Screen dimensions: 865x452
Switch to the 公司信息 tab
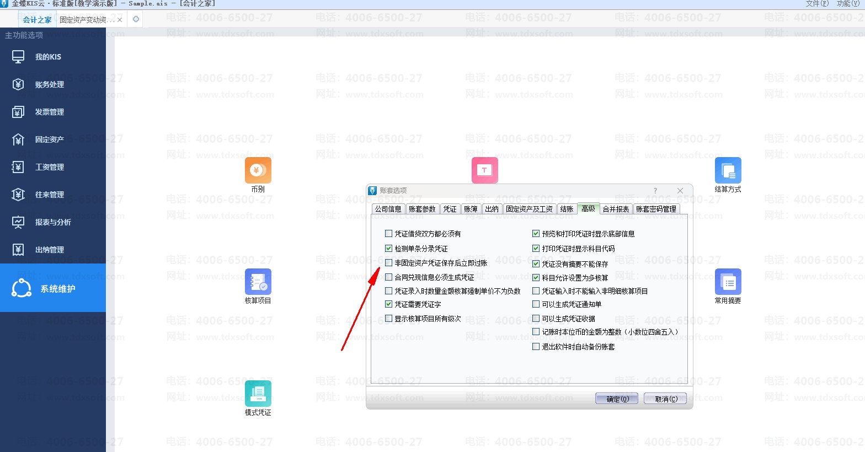pyautogui.click(x=388, y=209)
